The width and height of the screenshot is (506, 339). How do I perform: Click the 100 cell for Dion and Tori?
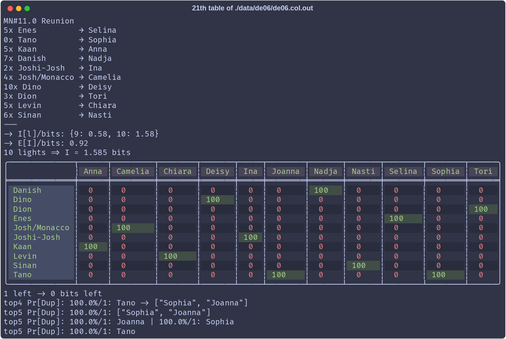point(483,209)
